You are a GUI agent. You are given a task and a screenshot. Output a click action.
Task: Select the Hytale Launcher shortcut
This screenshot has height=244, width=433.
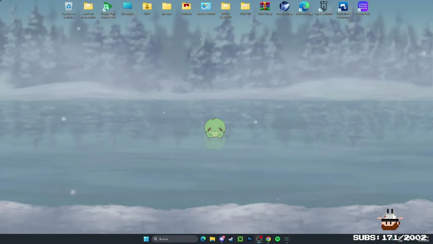(x=324, y=8)
